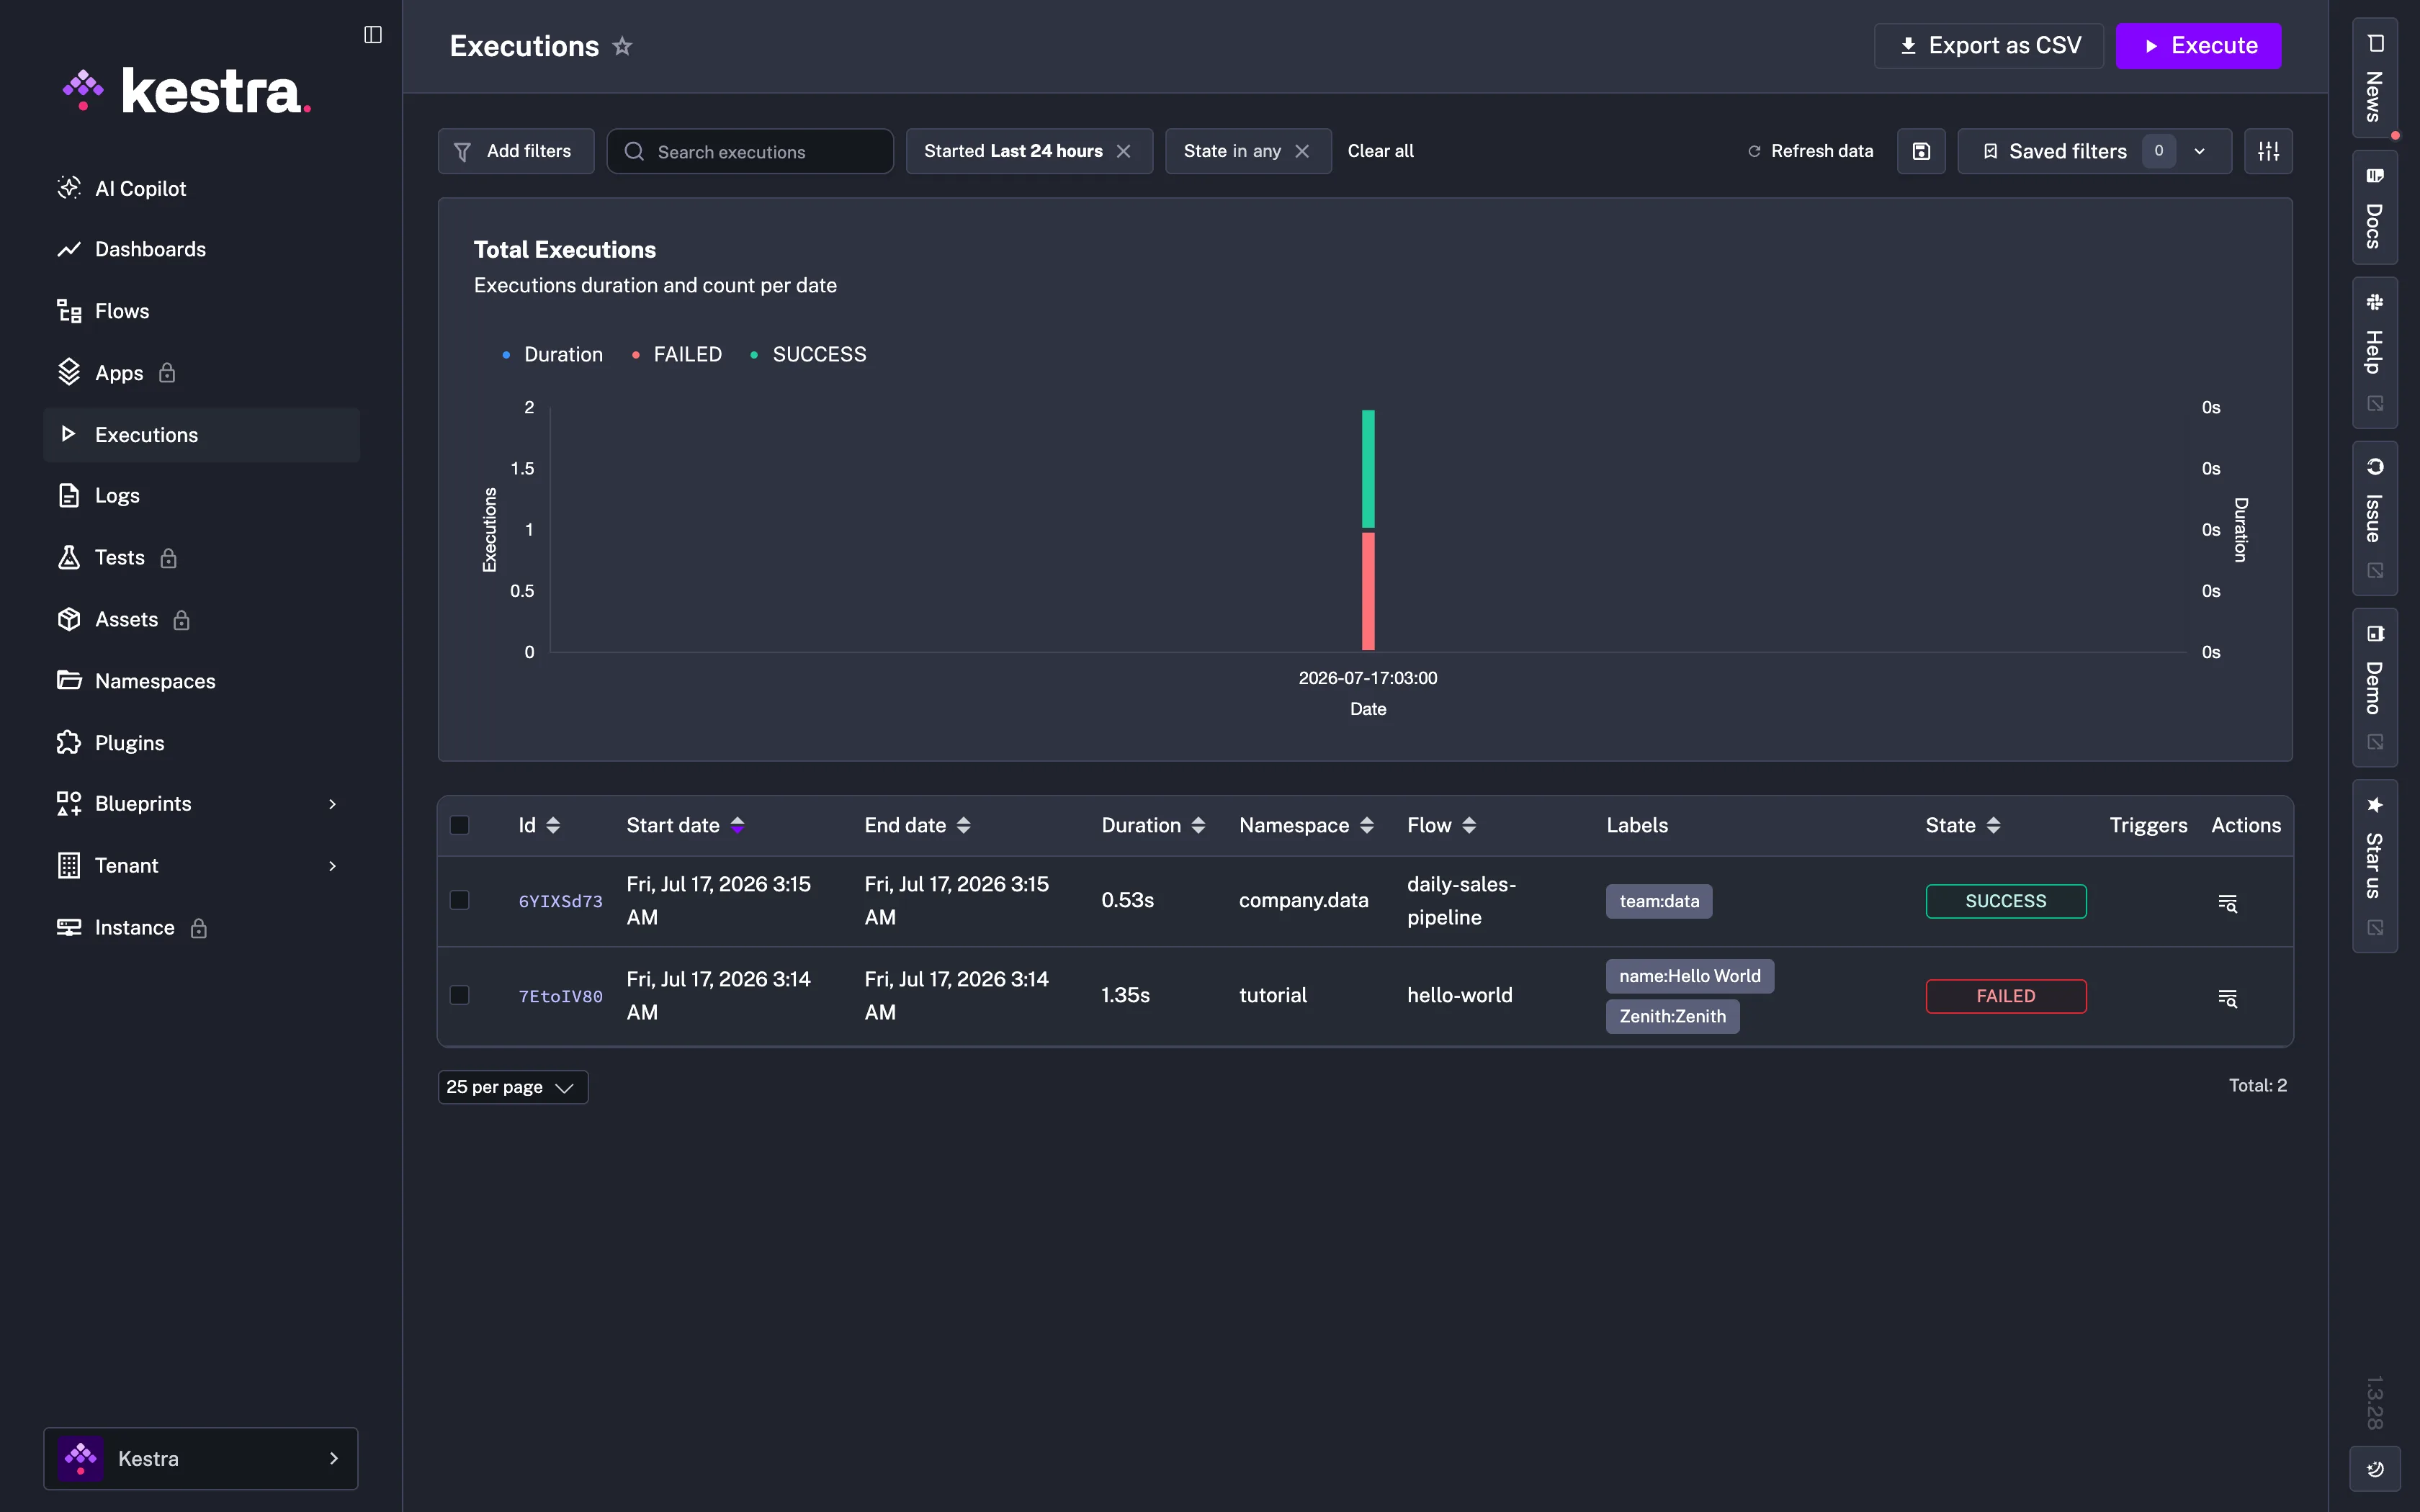This screenshot has height=1512, width=2420.
Task: Open the Star us panel tab
Action: click(2375, 866)
